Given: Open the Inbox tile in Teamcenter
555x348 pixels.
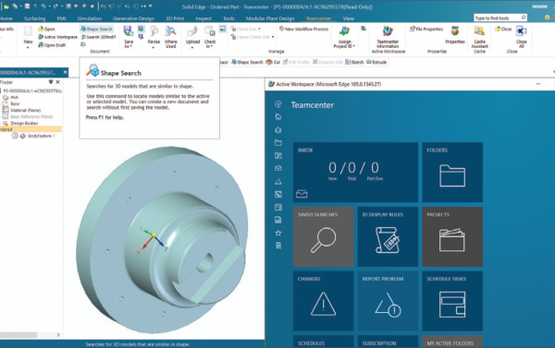Looking at the screenshot, I should point(355,172).
